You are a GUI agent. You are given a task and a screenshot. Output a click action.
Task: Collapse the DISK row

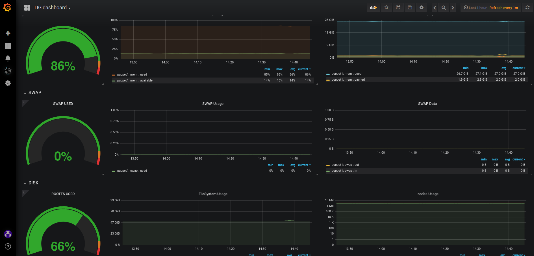click(x=31, y=183)
